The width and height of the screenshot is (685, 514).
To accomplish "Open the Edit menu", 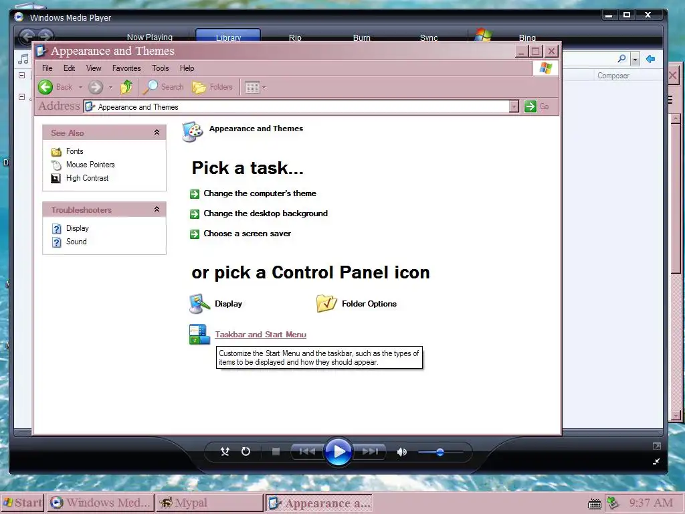I will coord(69,68).
